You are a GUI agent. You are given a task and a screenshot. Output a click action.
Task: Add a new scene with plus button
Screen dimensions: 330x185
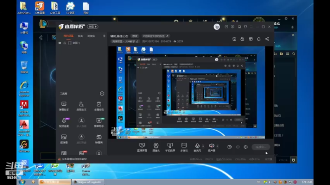point(104,36)
